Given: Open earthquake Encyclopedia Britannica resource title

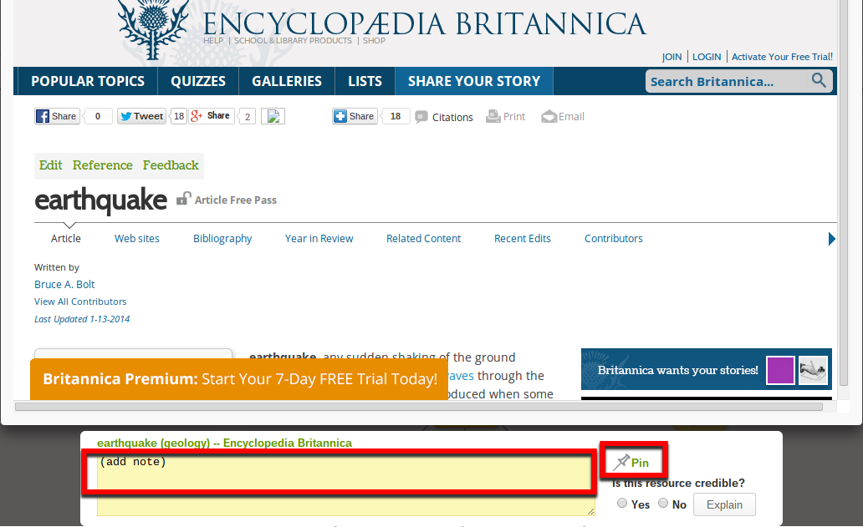Looking at the screenshot, I should [225, 443].
